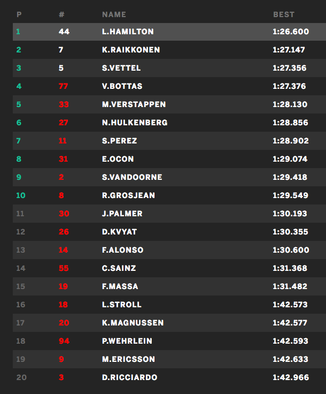Click V.BOTTAS driver name

click(122, 86)
